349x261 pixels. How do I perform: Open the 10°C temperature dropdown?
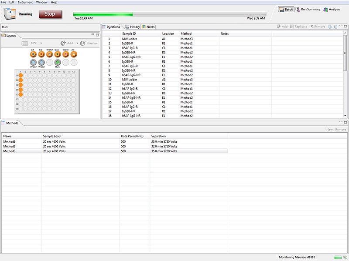tap(41, 43)
